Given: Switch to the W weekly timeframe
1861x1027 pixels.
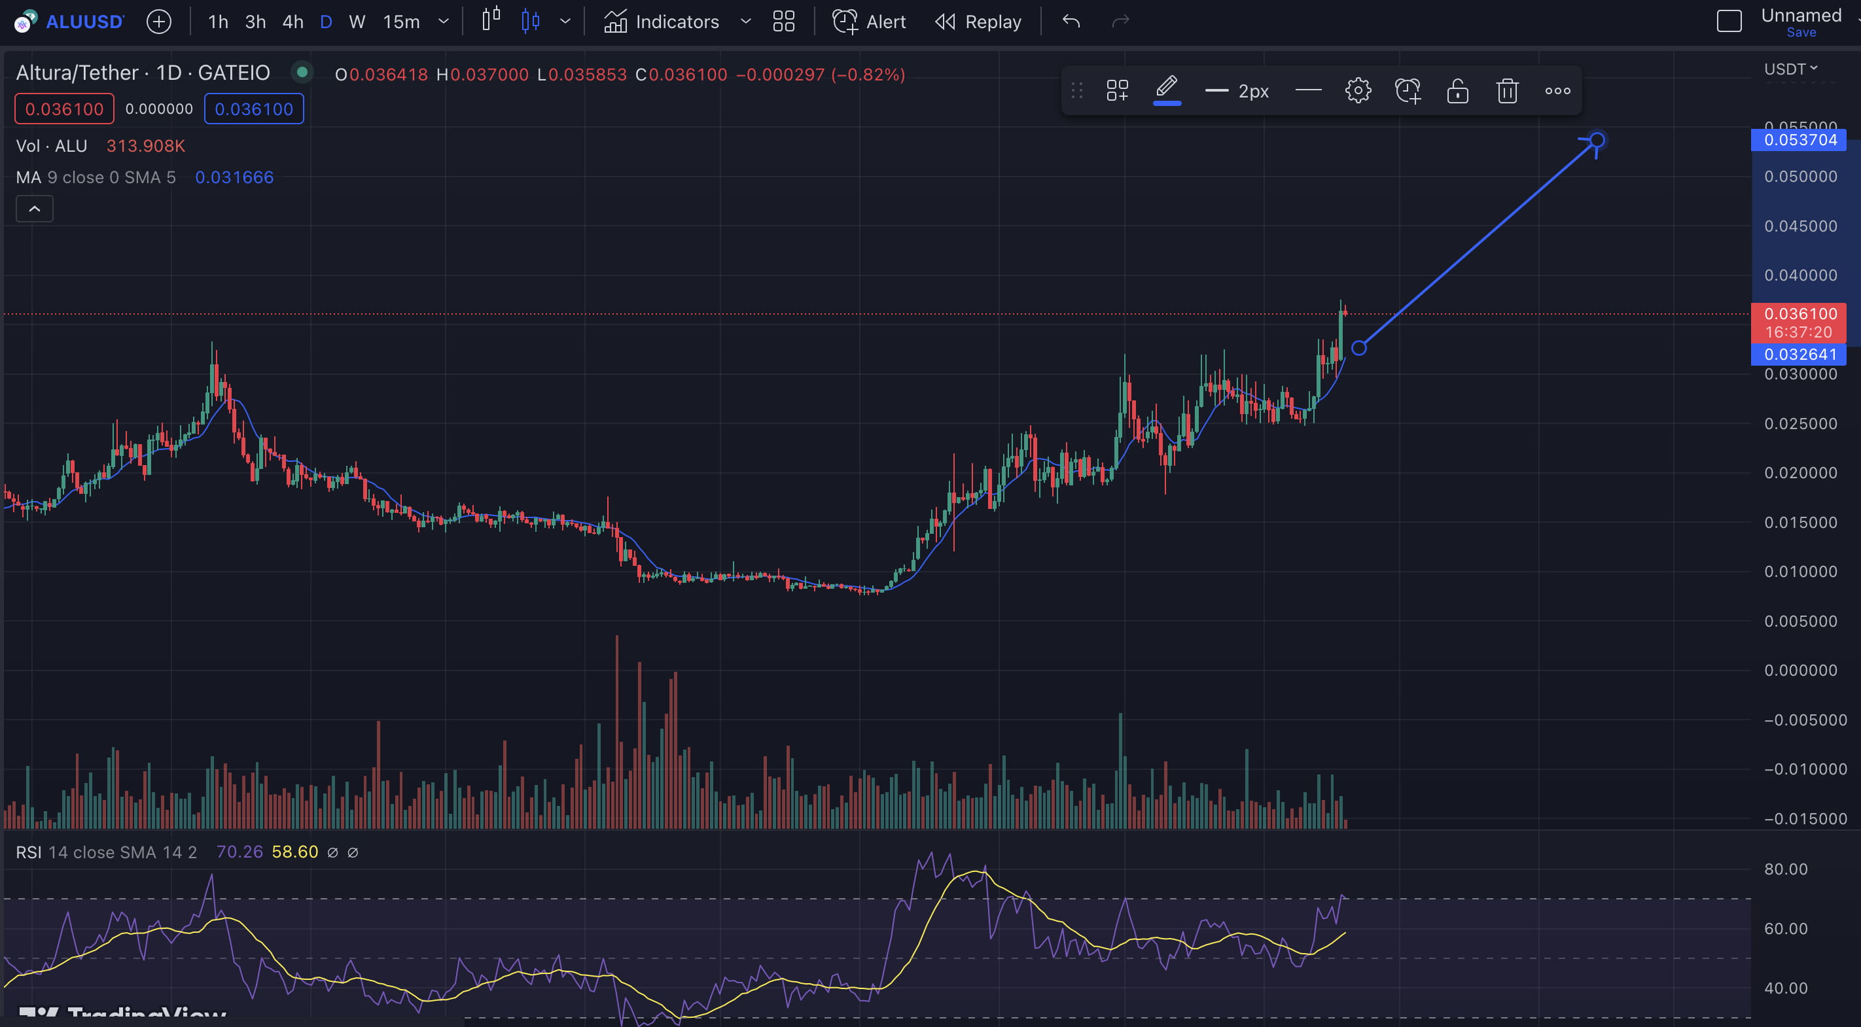Looking at the screenshot, I should click(x=357, y=22).
